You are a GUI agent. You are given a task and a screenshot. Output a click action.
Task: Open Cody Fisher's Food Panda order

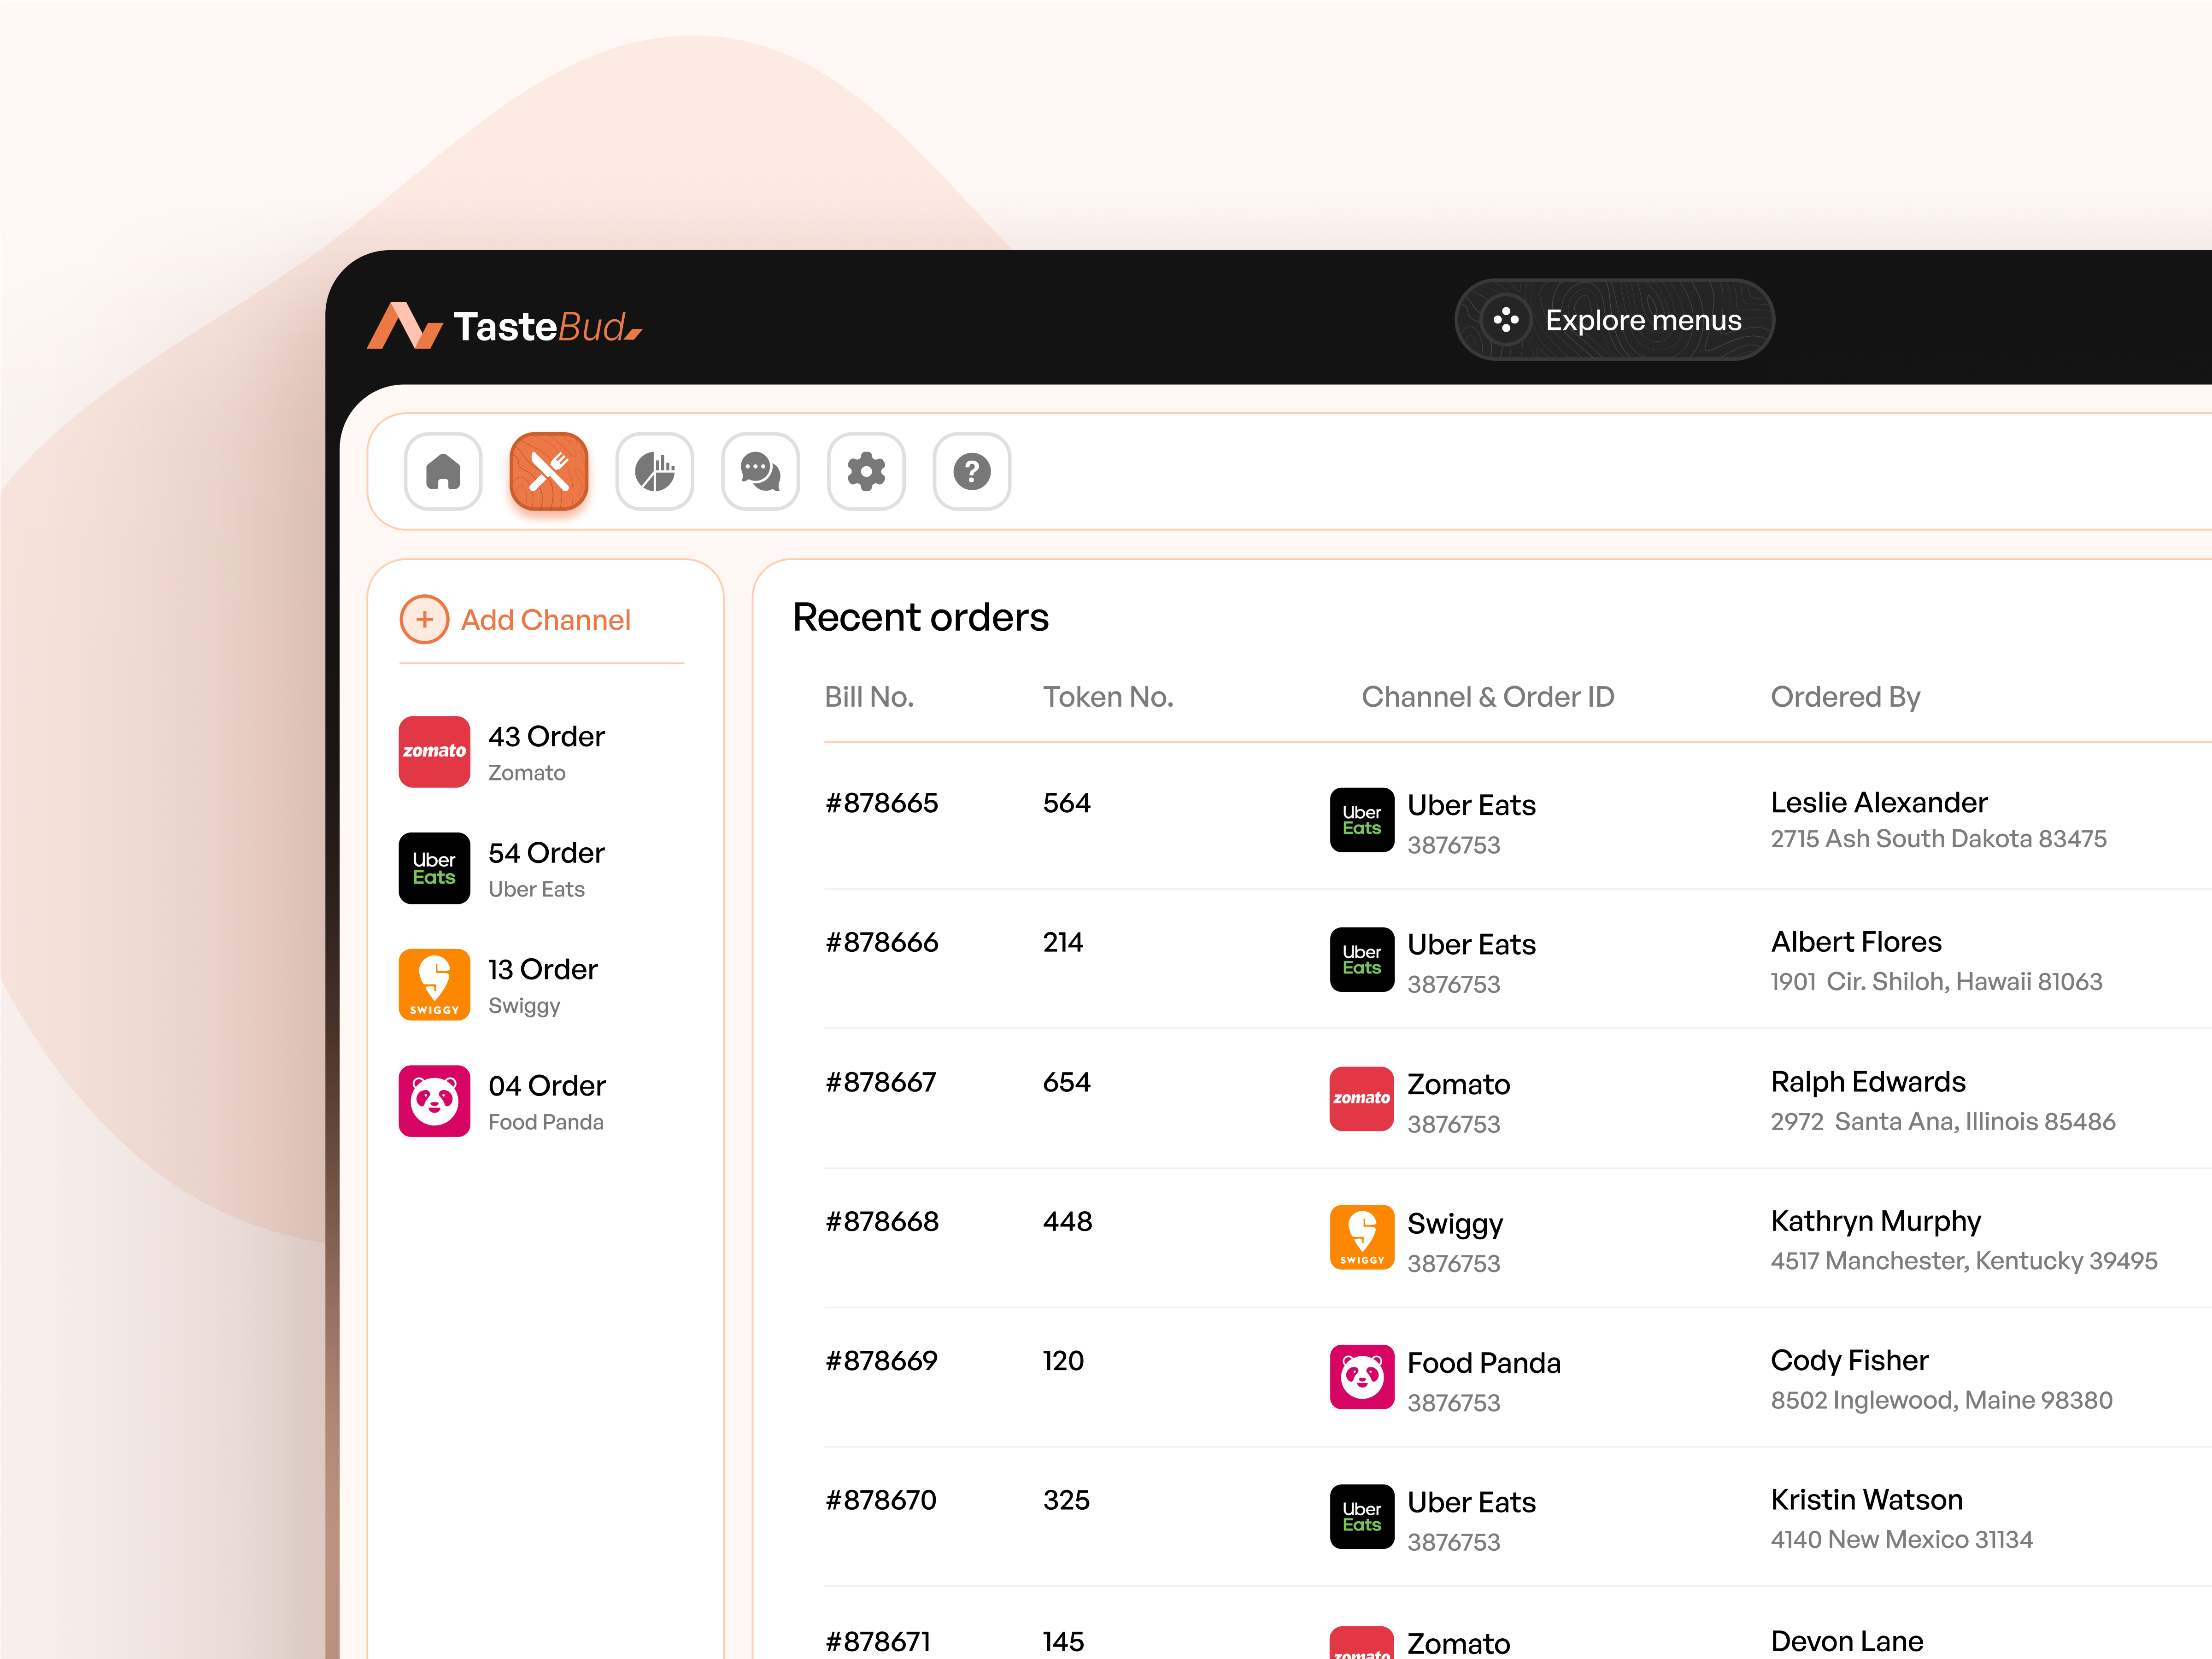(1849, 1361)
